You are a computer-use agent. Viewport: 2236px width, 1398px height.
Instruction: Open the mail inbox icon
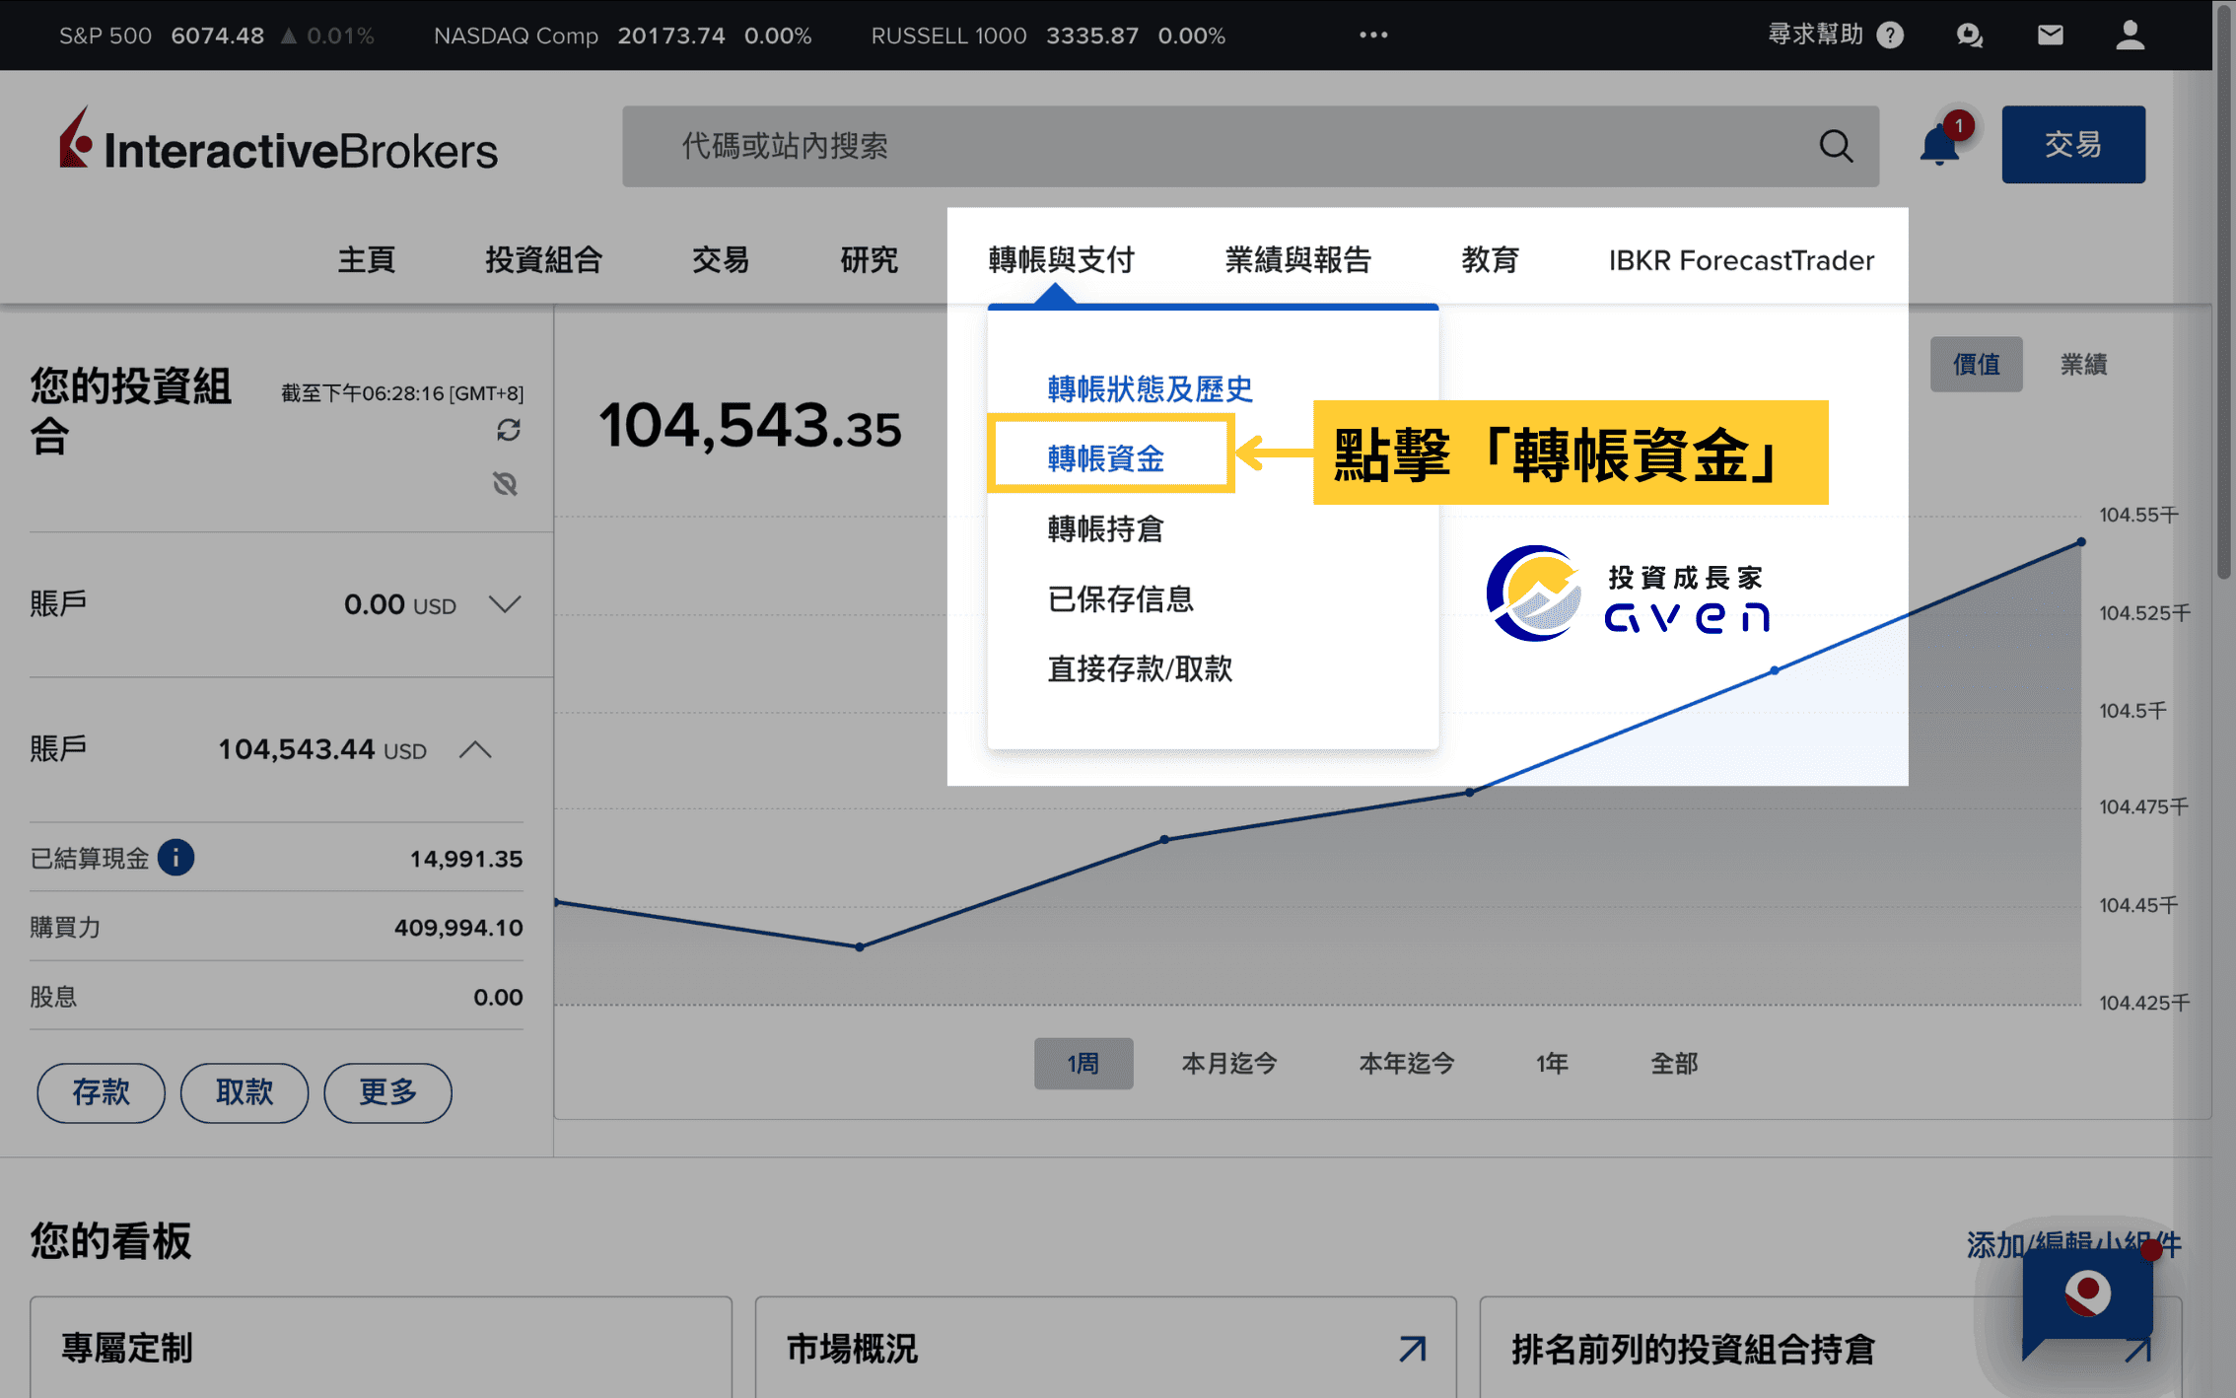click(x=2050, y=35)
